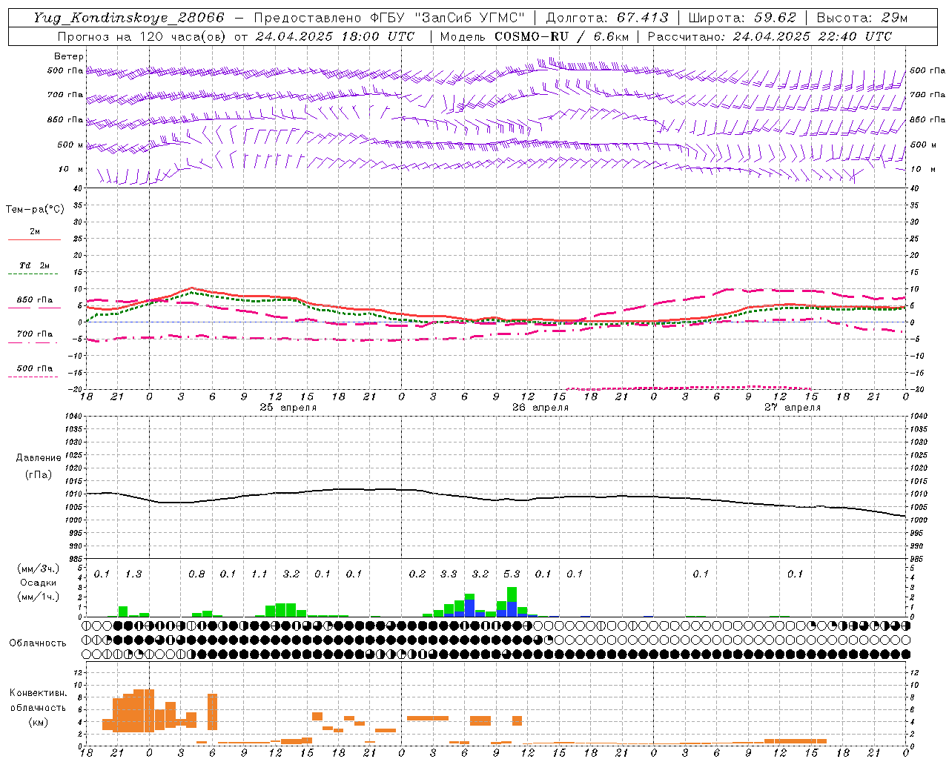949x759 pixels.
Task: Click the Td 2м legend entry
Action: click(x=34, y=265)
